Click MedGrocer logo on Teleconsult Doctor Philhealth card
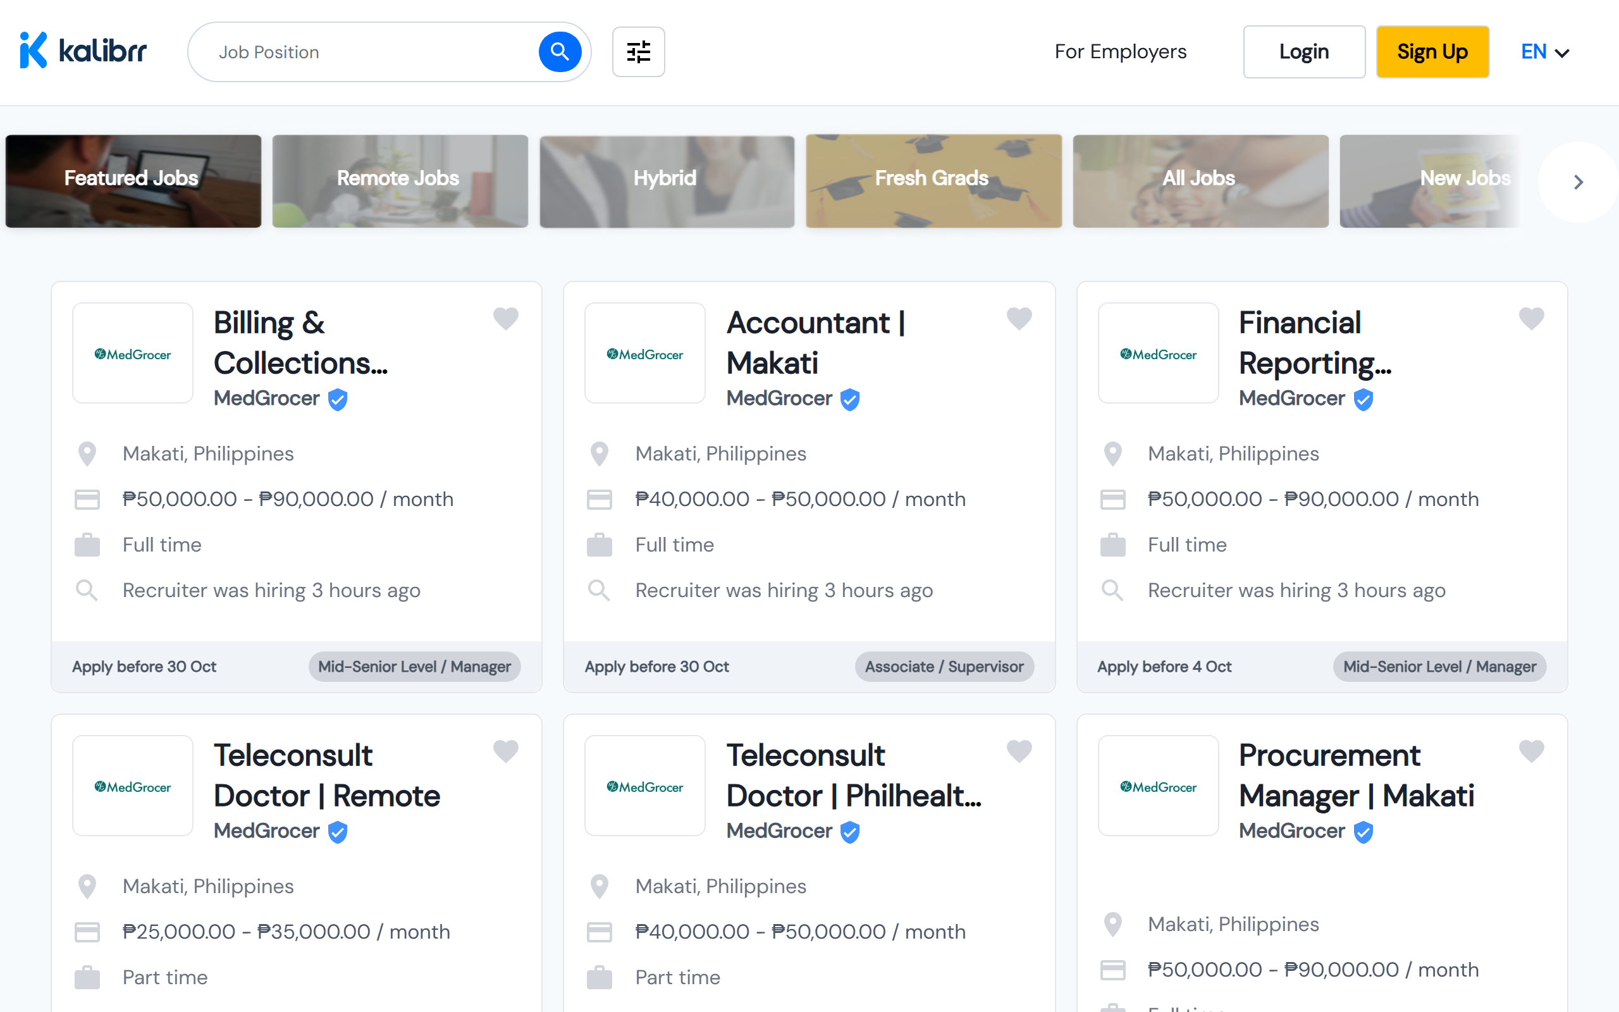The image size is (1619, 1012). point(645,786)
